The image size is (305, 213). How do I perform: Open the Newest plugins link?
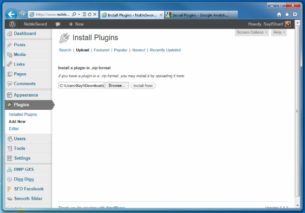click(138, 50)
